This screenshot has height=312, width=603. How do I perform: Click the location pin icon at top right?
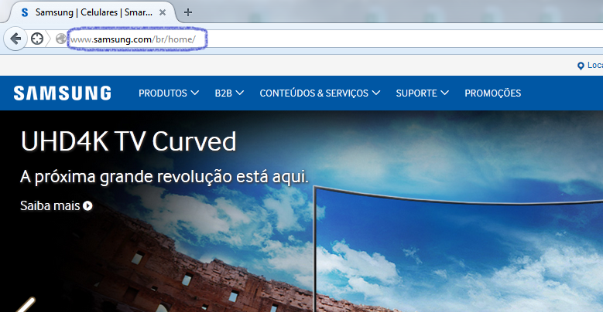coord(581,66)
